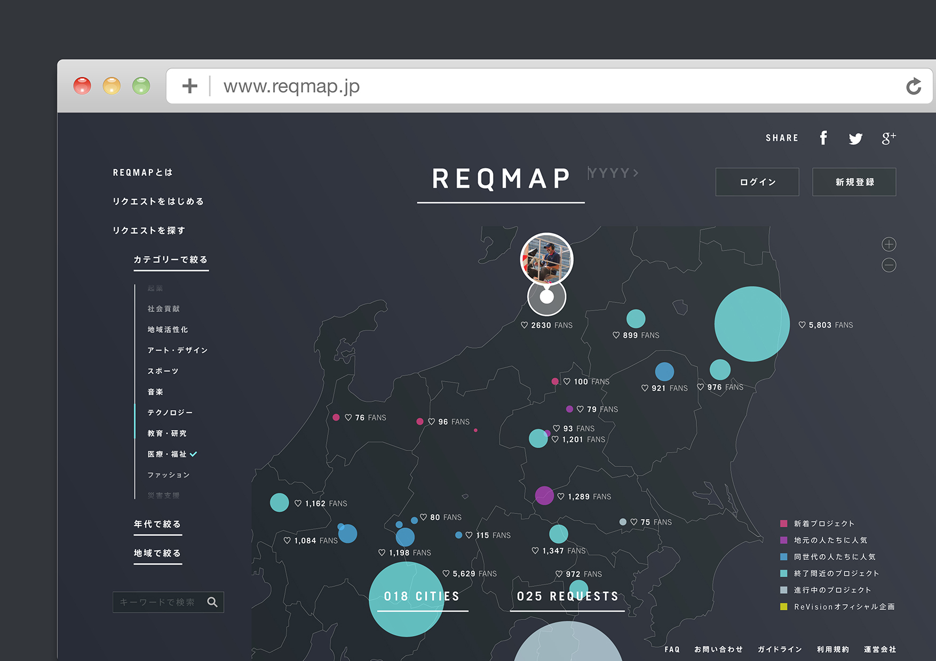Zoom out using the minus icon
This screenshot has height=661, width=936.
[889, 265]
